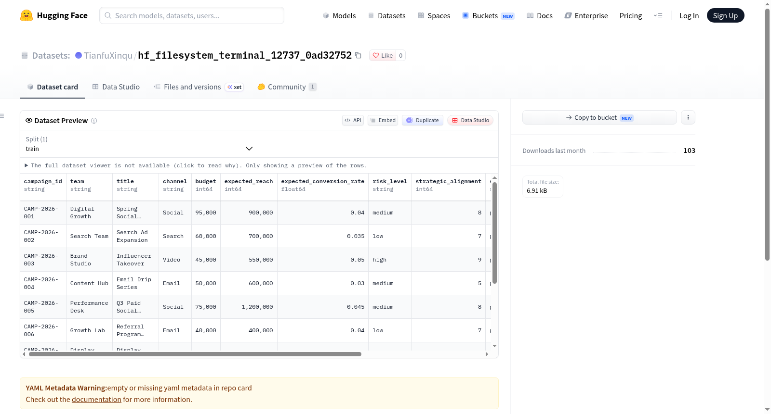Open Buckets in the top navigation

(488, 16)
